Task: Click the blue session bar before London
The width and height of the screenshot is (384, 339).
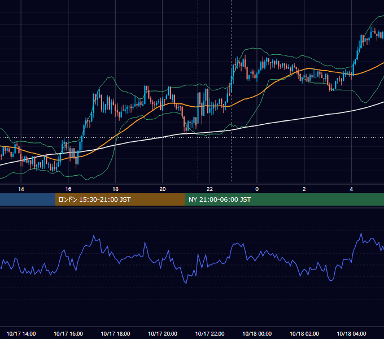Action: click(28, 199)
